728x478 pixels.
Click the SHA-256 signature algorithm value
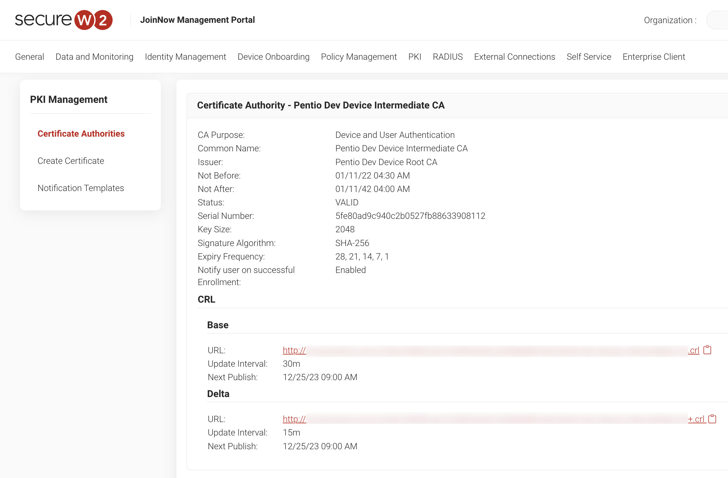(352, 243)
